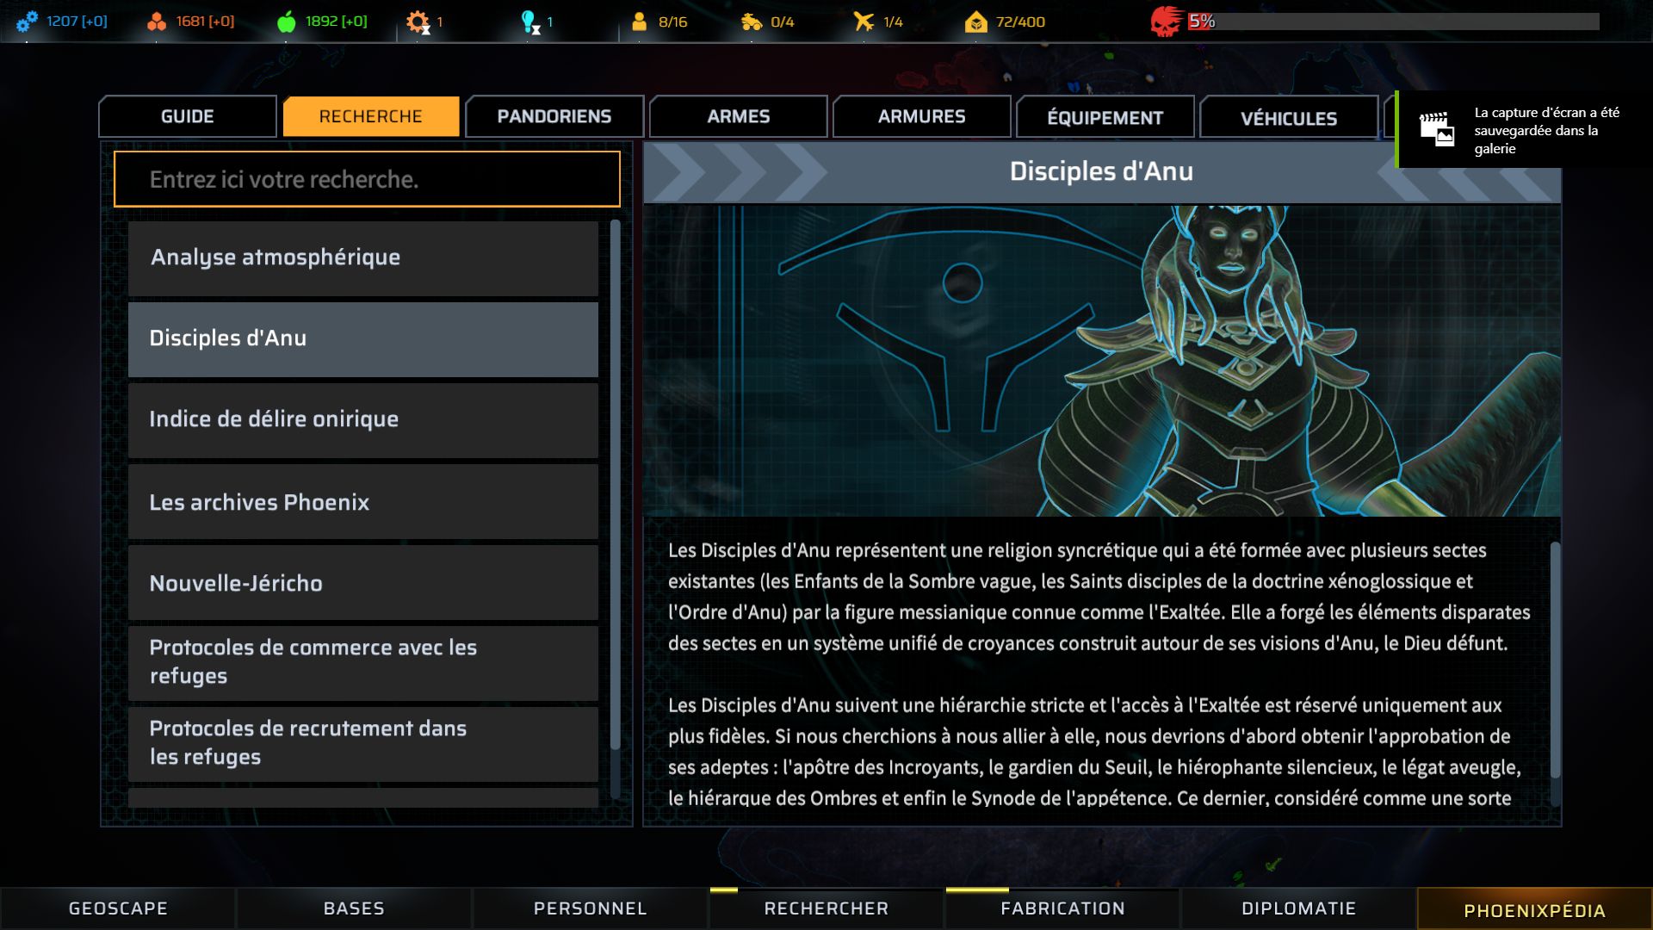Click the cyan lightbulb research queue icon

[x=530, y=22]
